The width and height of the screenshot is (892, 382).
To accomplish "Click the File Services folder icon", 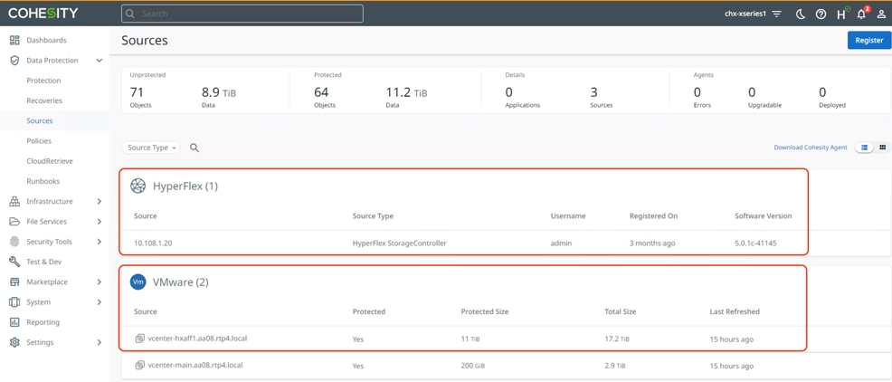I will click(x=14, y=222).
